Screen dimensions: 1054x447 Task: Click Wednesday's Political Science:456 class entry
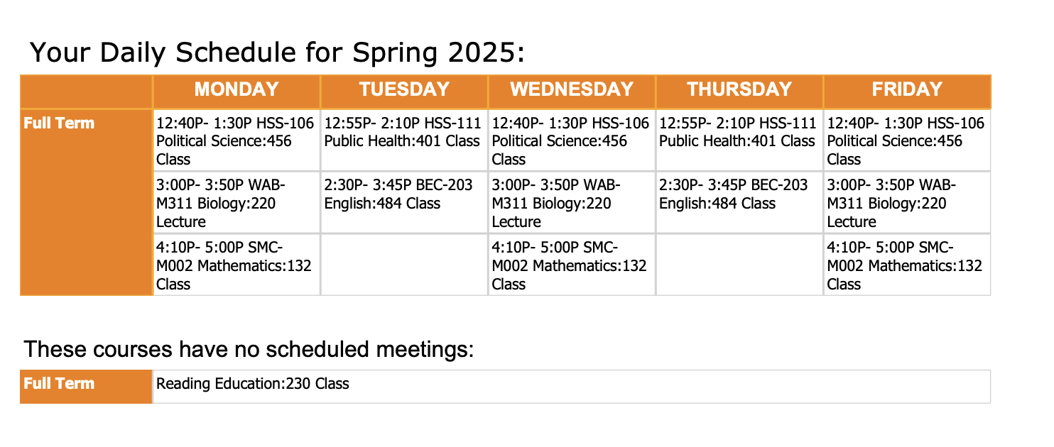[x=571, y=140]
